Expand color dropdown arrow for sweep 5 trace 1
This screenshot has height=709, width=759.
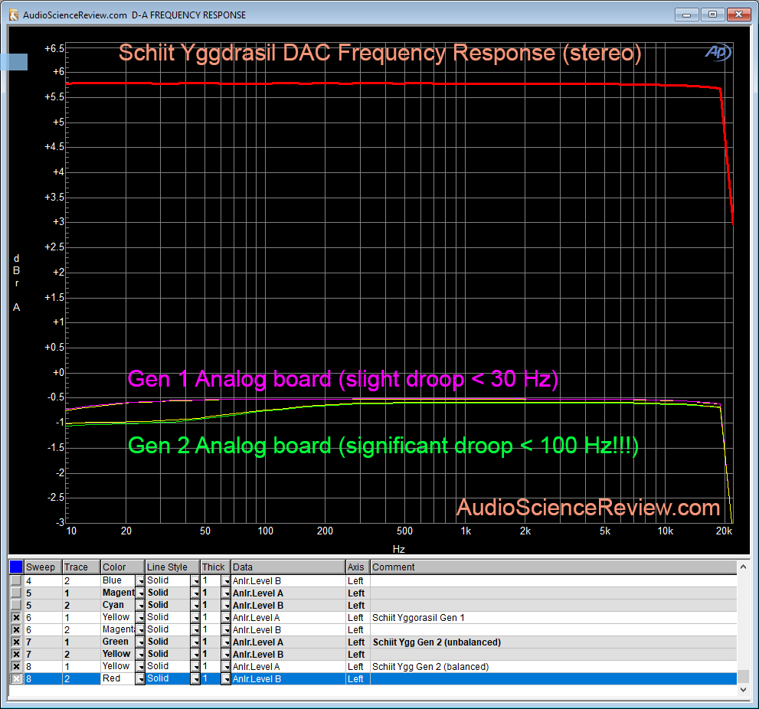[x=140, y=593]
